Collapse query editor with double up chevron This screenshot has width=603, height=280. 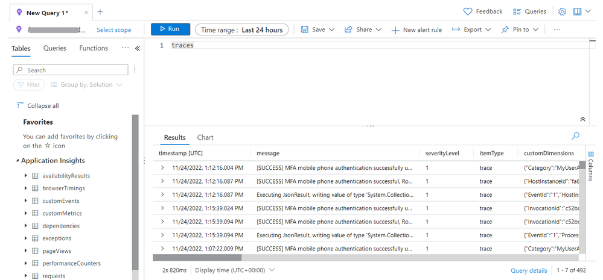tap(582, 119)
